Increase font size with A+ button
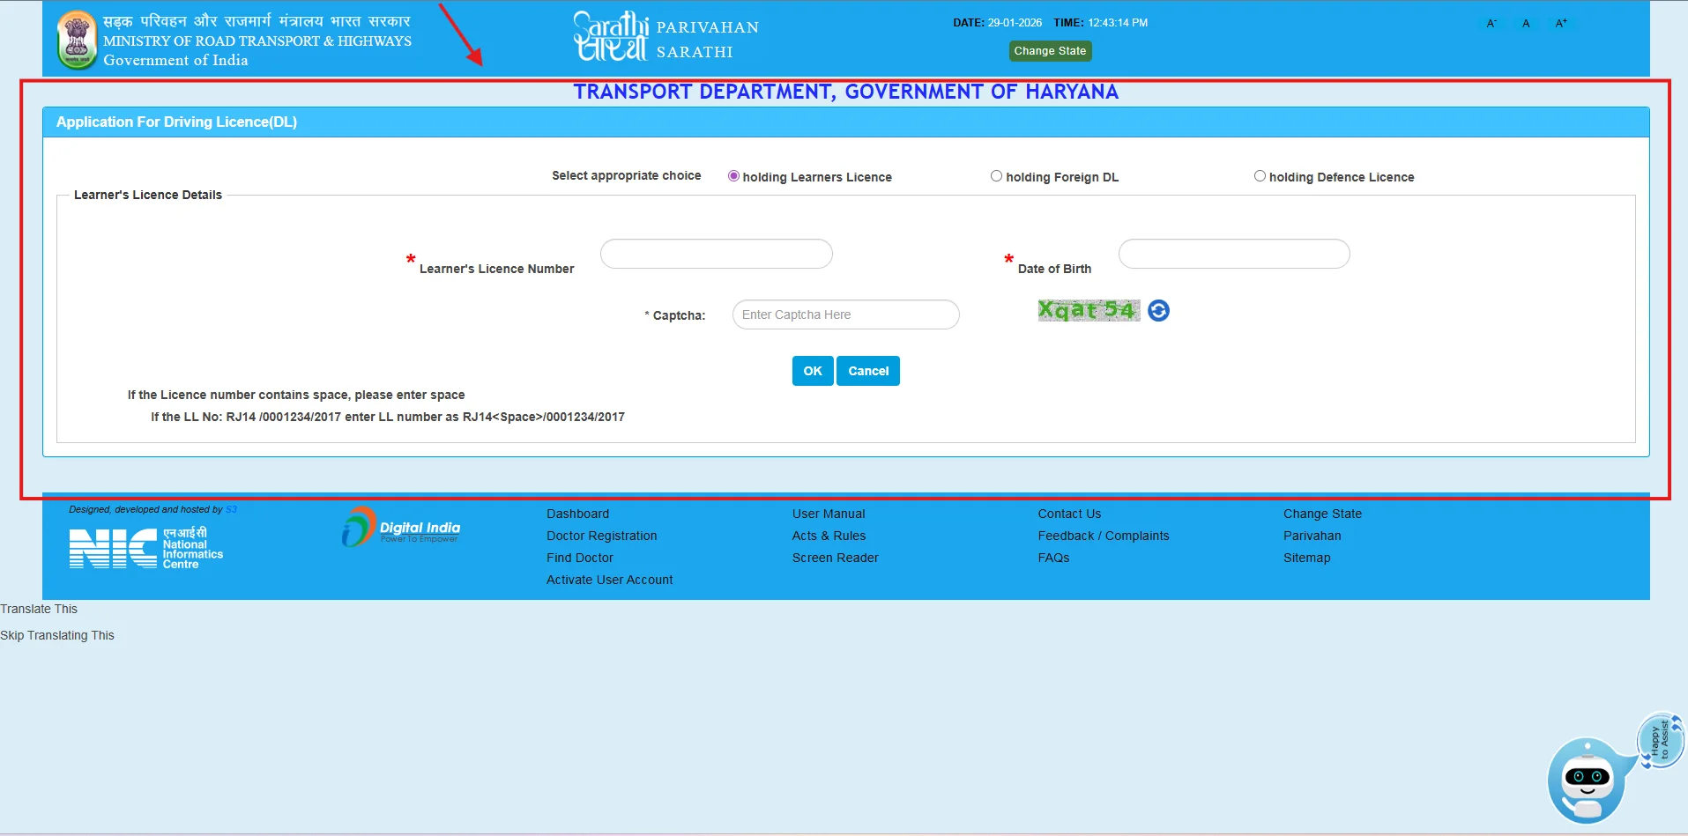1688x836 pixels. click(1561, 24)
